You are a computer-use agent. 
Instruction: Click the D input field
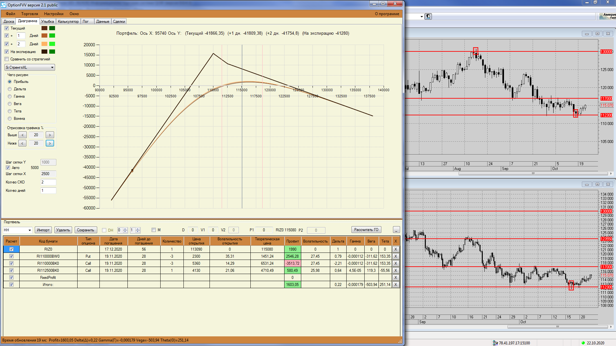click(193, 230)
